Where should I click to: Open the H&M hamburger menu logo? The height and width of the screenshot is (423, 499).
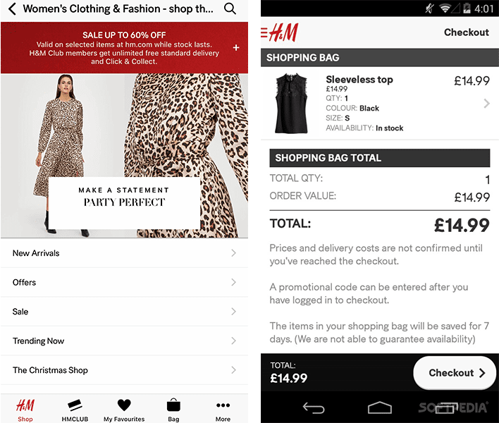click(x=280, y=32)
